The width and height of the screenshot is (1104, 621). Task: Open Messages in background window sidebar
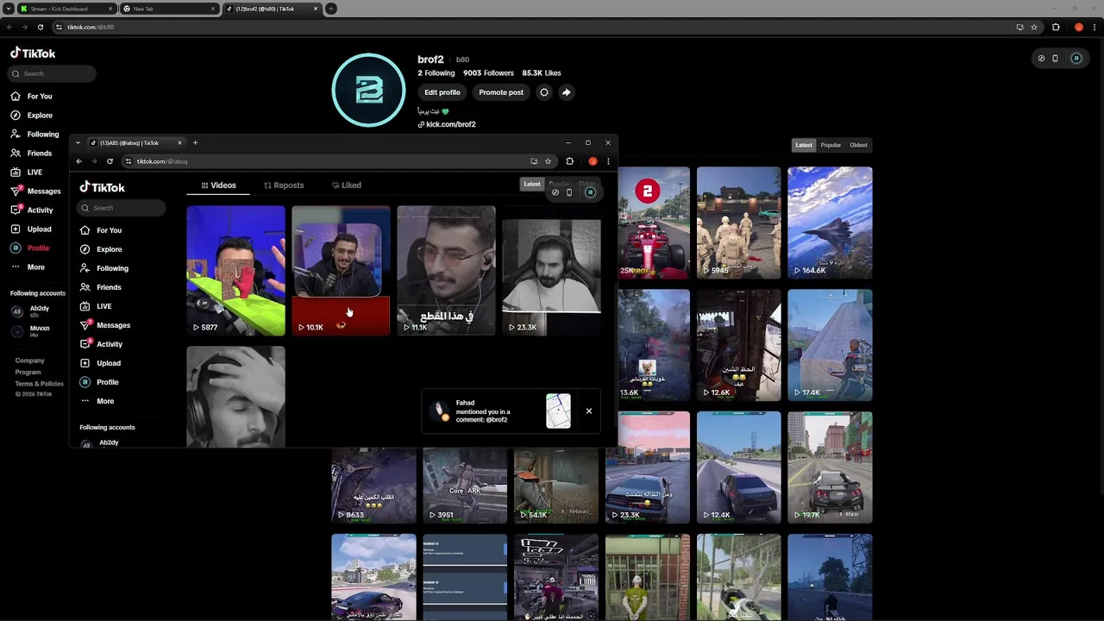tap(36, 191)
